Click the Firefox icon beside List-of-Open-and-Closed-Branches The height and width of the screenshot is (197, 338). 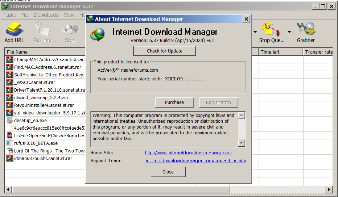(10, 135)
